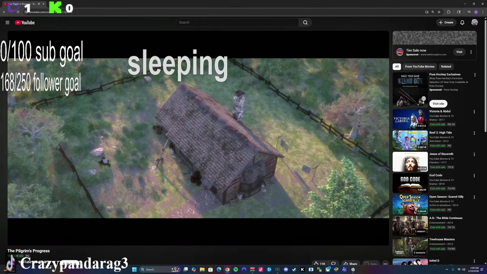
Task: Open the Chrome three-dot menu
Action: 483,12
